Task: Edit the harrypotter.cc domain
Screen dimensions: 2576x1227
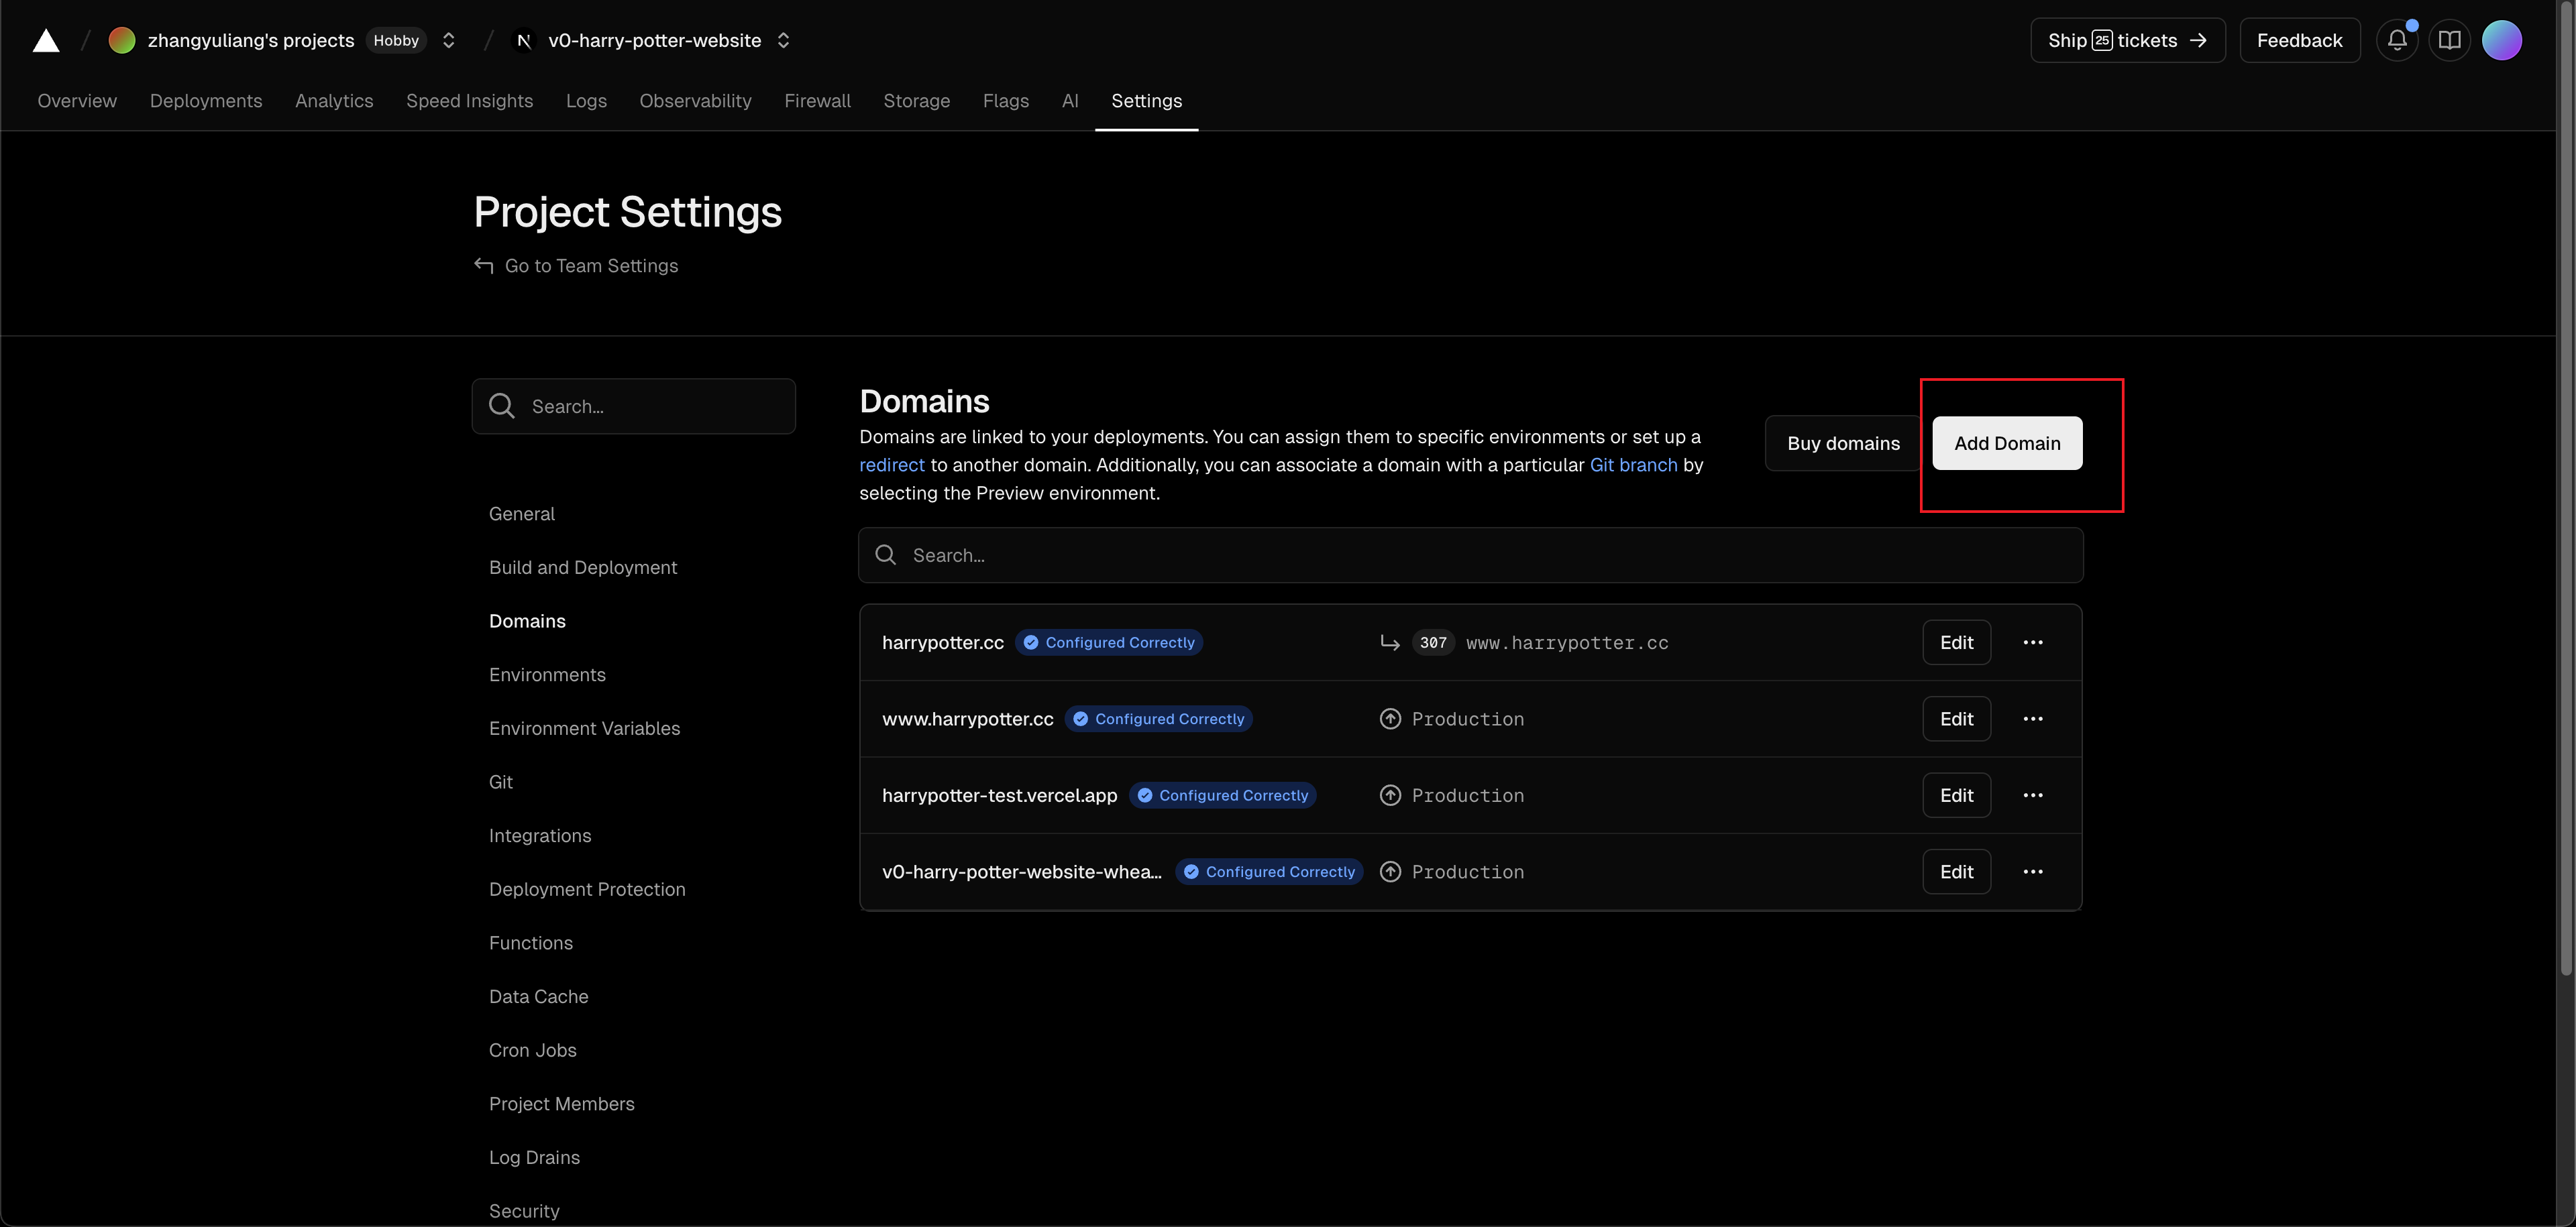Action: pyautogui.click(x=1956, y=642)
